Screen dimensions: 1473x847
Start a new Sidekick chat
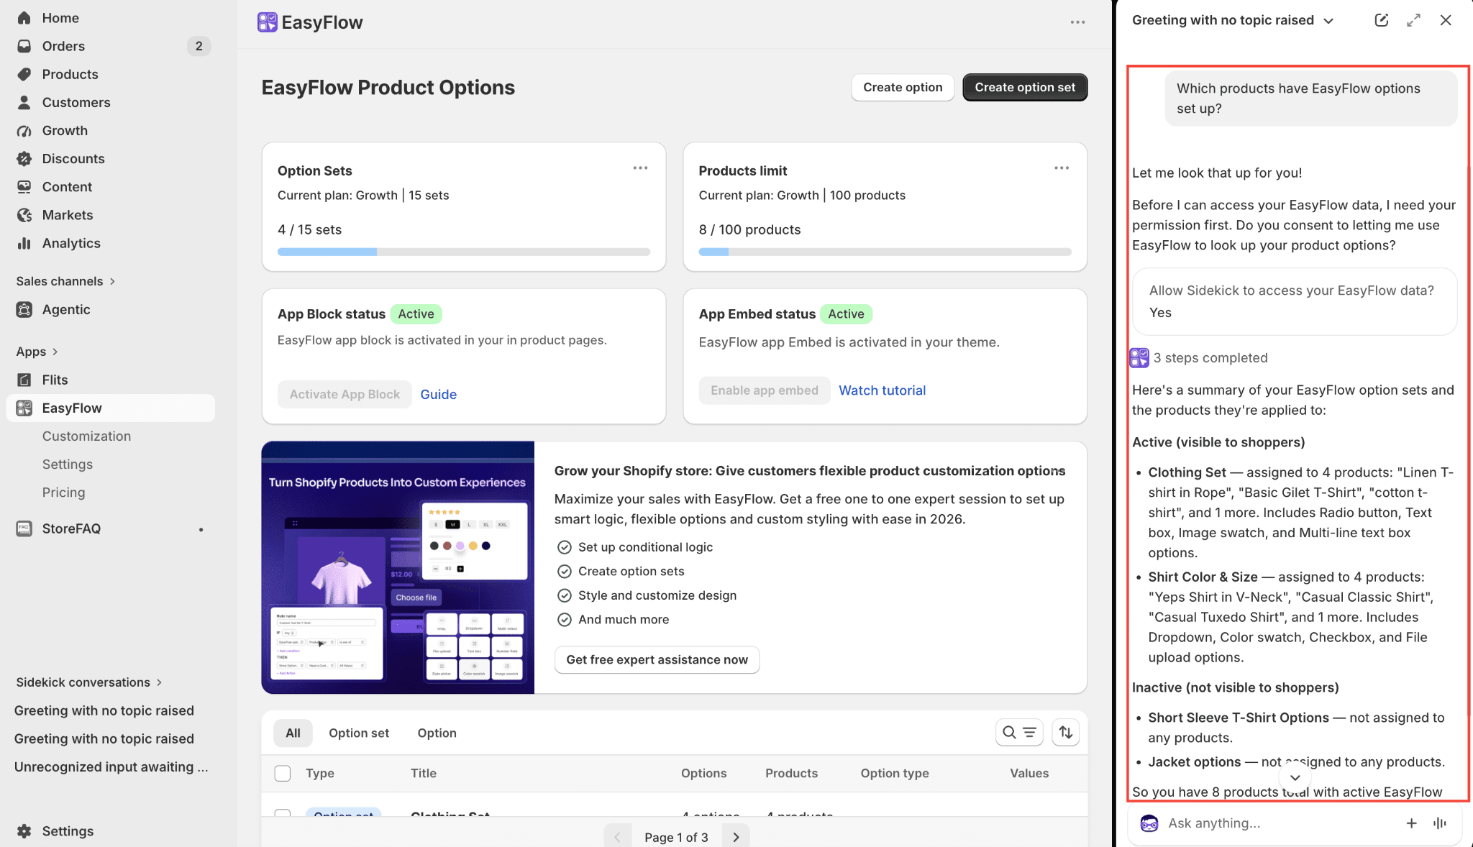point(1381,20)
